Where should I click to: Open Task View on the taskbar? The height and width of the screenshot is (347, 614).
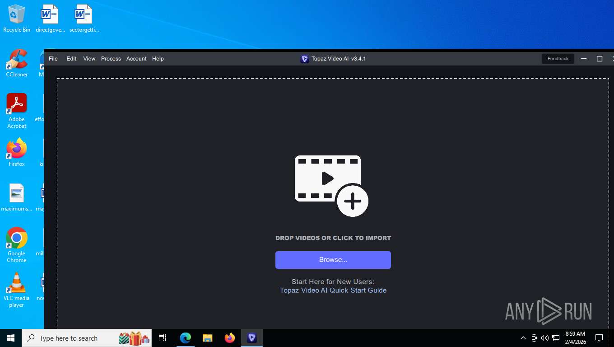click(x=163, y=338)
